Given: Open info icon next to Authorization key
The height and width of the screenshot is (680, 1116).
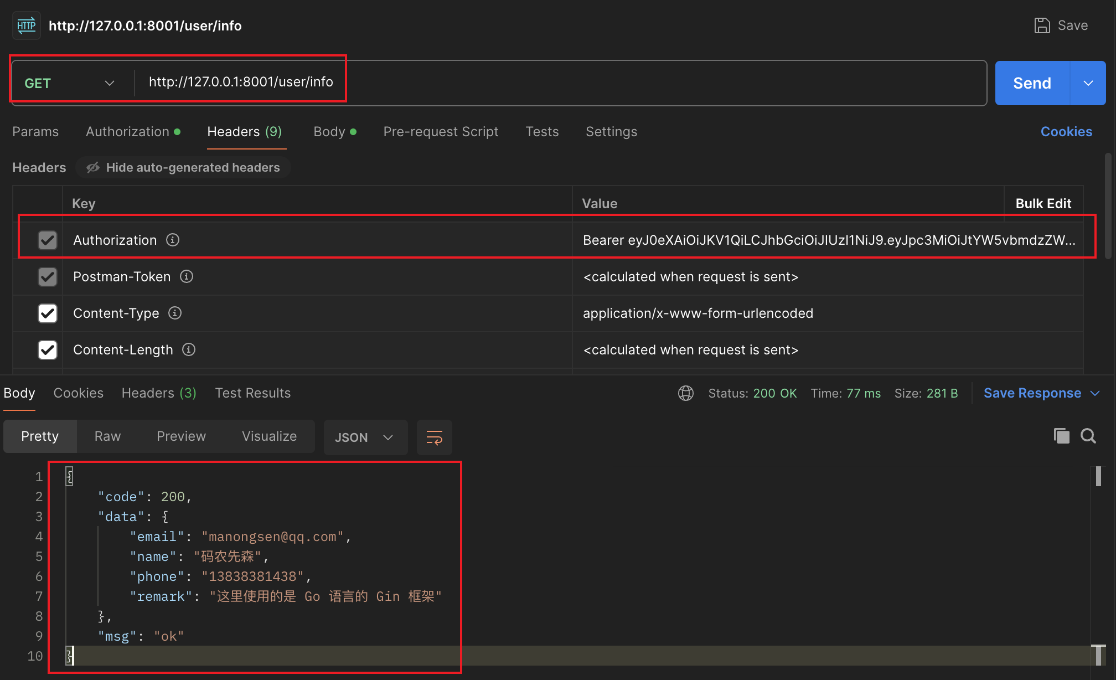Looking at the screenshot, I should pos(173,240).
